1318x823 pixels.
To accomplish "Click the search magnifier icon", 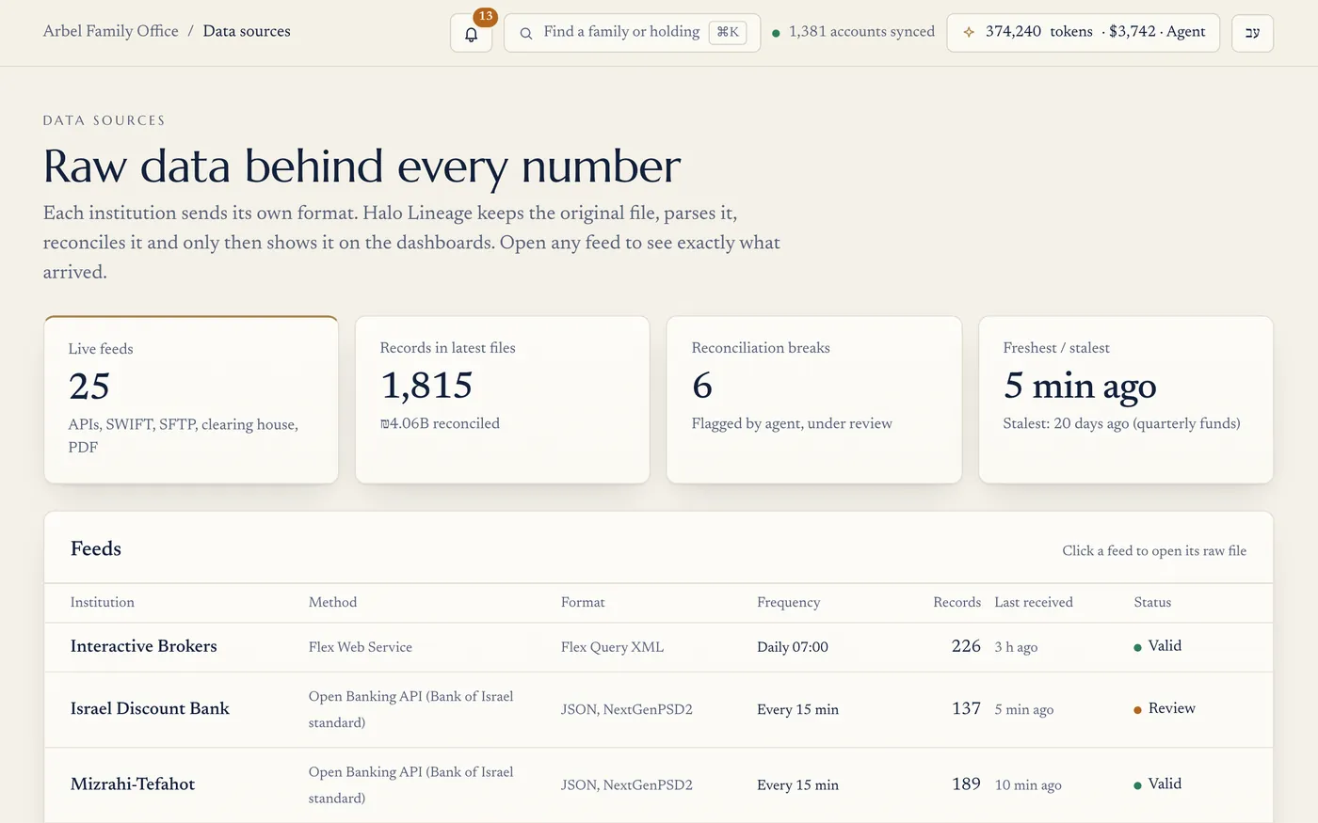I will (526, 33).
